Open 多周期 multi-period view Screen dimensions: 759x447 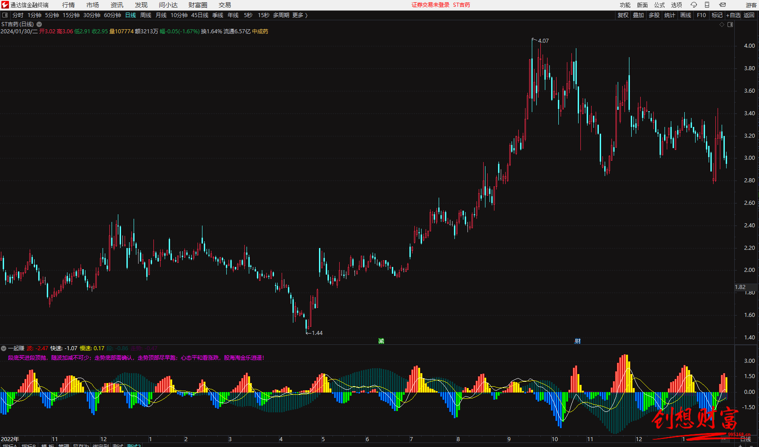pos(281,15)
